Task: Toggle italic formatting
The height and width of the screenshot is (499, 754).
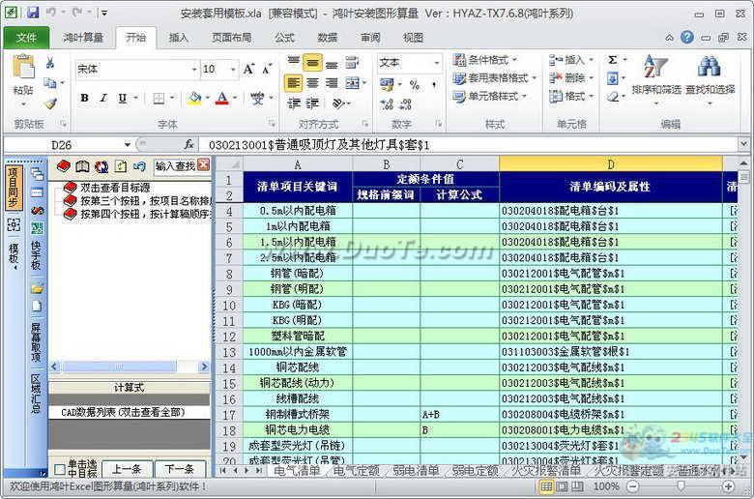Action: click(x=103, y=98)
